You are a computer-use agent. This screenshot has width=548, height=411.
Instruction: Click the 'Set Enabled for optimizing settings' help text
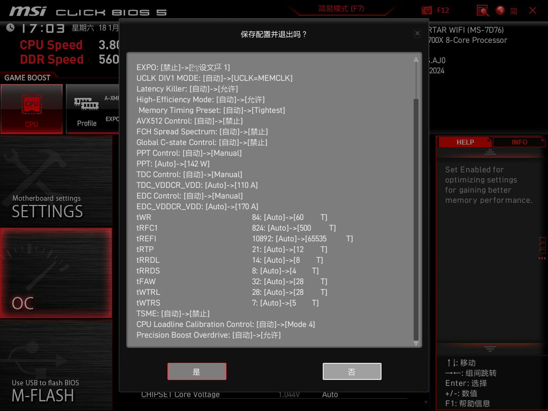click(x=489, y=185)
